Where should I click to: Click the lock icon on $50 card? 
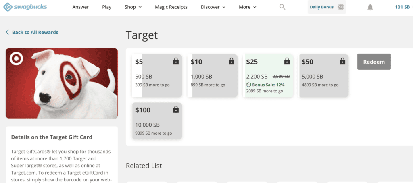[342, 61]
